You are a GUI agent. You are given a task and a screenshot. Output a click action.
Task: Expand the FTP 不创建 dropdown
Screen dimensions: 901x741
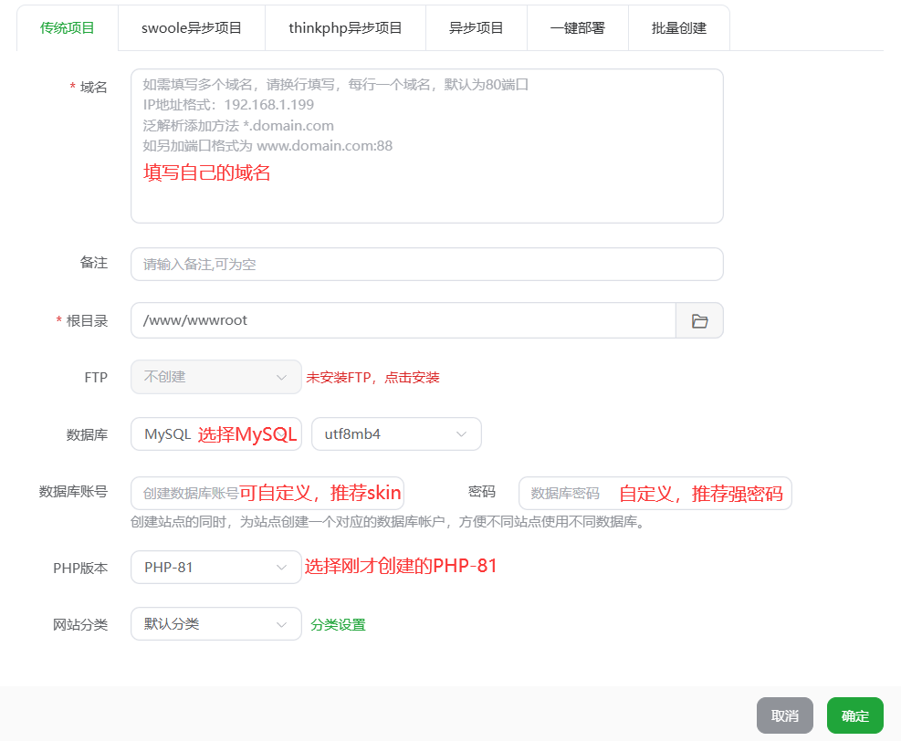[215, 377]
